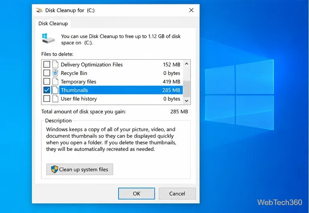Click the UAC shield icon on the Clean up system files button
The height and width of the screenshot is (213, 309).
(54, 169)
